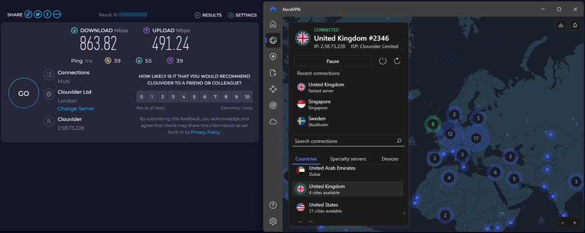Click the Clouvider user profile icon
The image size is (585, 233).
[x=49, y=122]
